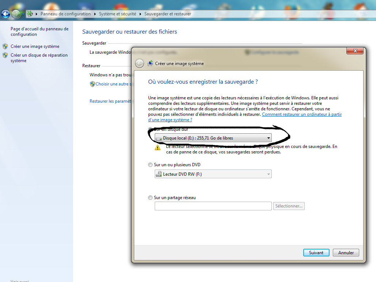This screenshot has width=376, height=282.
Task: Click the Annuler button
Action: coord(346,253)
